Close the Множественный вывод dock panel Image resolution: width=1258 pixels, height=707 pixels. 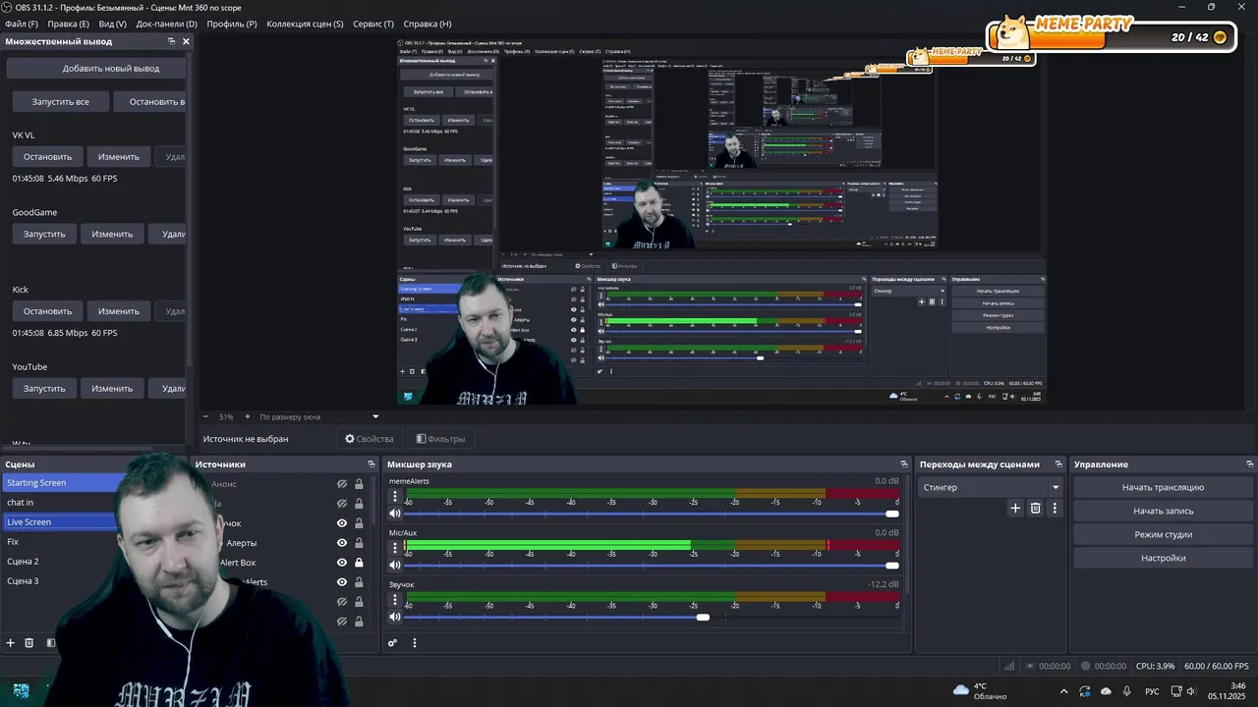186,41
